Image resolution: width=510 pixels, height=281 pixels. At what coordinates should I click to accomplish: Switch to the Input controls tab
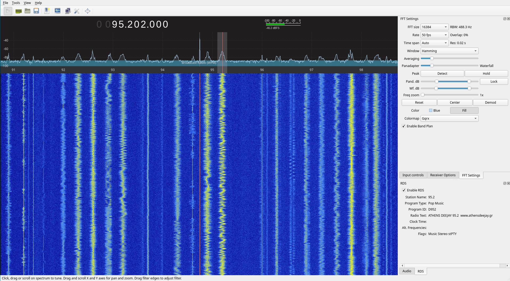[x=413, y=175]
